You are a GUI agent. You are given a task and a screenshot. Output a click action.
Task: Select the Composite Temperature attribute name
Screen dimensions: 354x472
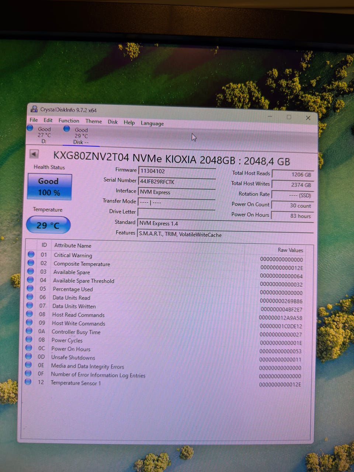[82, 264]
